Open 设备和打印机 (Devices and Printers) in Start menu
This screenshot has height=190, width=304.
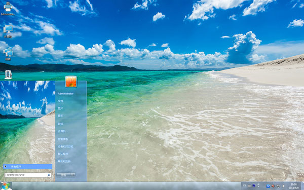click(65, 146)
